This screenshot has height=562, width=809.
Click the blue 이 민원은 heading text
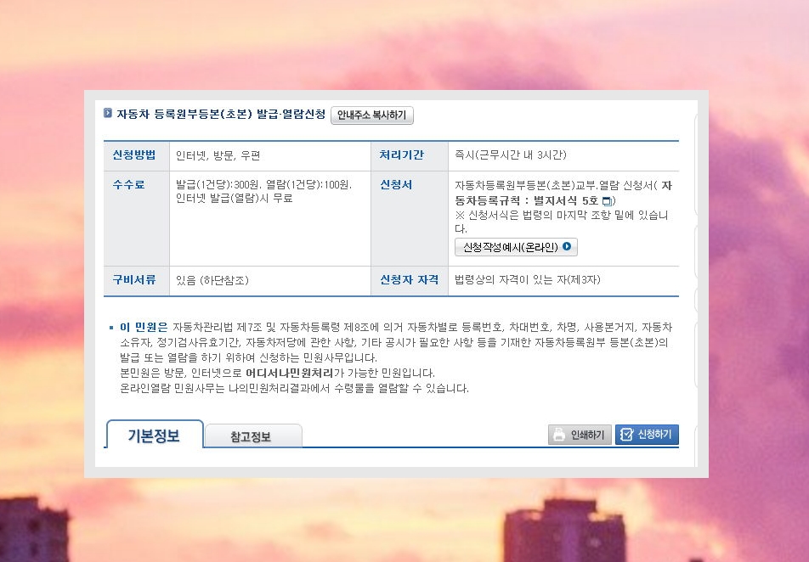tap(144, 328)
